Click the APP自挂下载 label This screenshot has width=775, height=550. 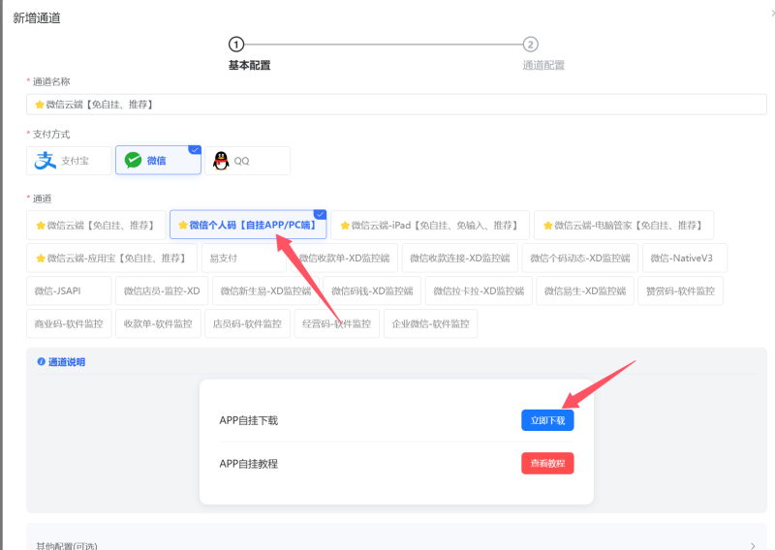[249, 420]
